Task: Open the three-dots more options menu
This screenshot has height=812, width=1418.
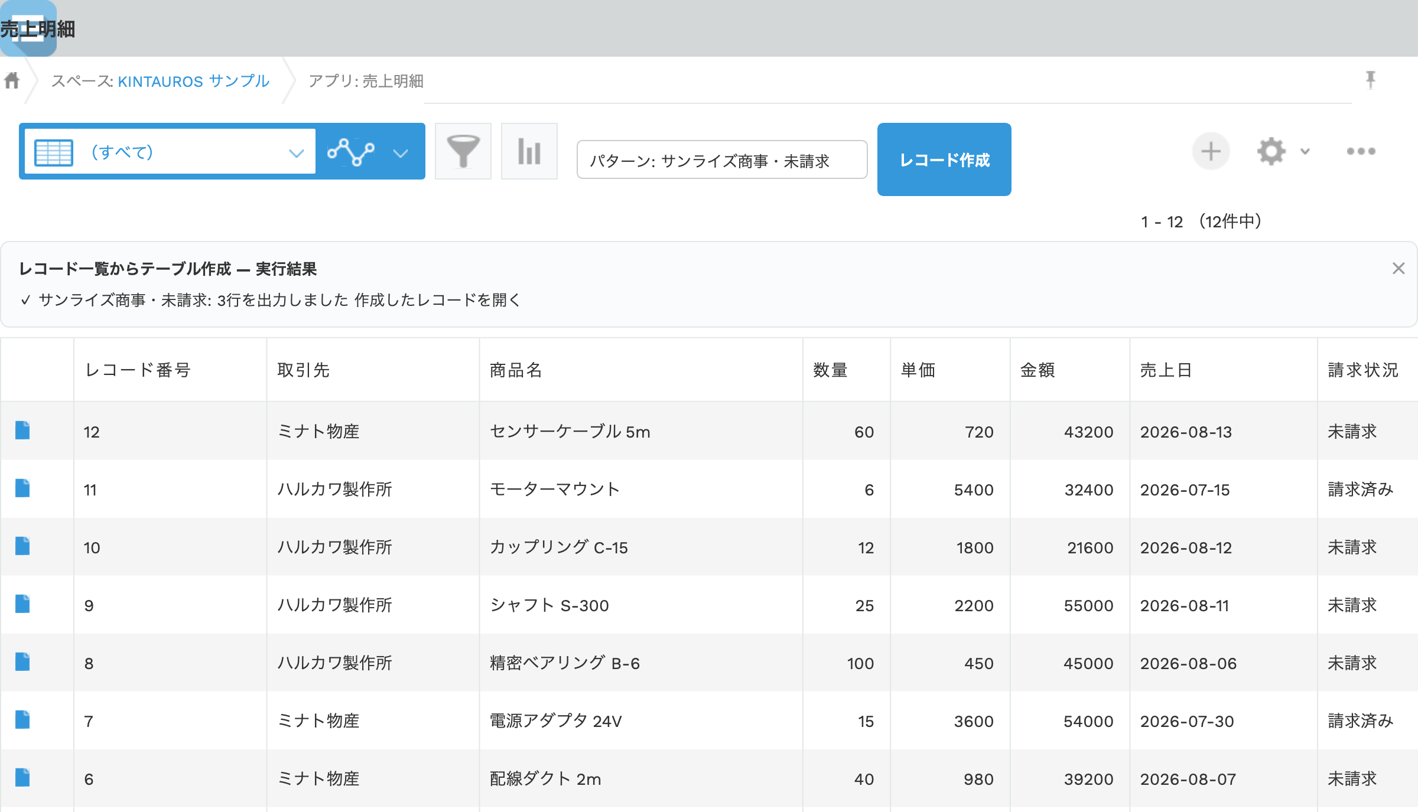Action: coord(1361,151)
